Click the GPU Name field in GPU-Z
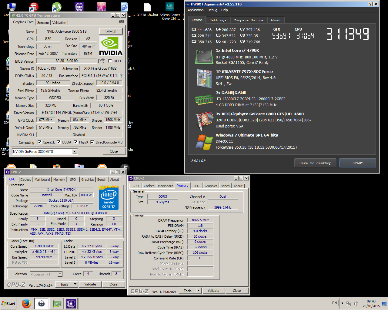The width and height of the screenshot is (388, 310). pos(67,31)
